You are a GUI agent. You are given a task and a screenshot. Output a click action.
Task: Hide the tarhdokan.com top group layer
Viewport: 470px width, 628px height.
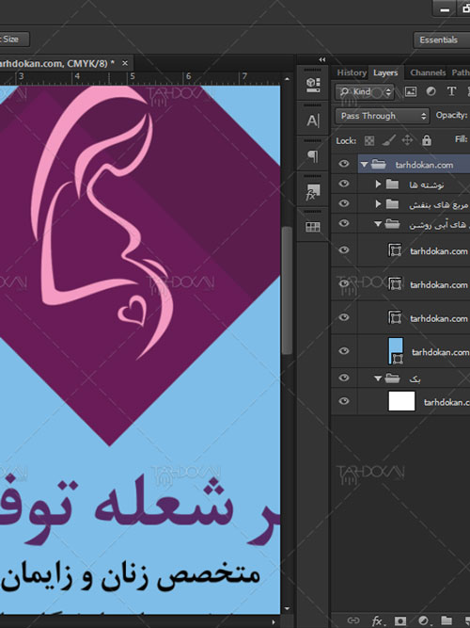[344, 164]
